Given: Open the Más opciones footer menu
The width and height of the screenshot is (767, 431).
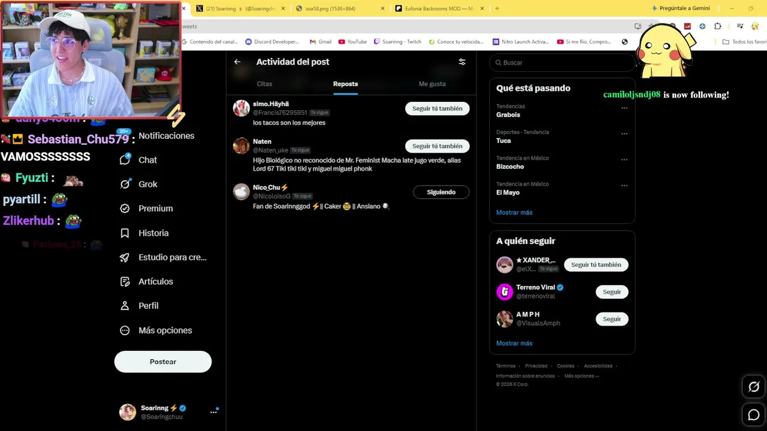Looking at the screenshot, I should [581, 376].
